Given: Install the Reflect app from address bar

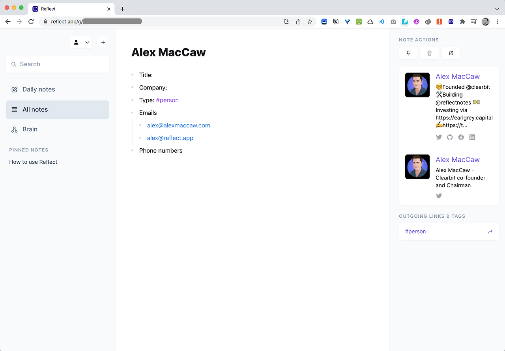Looking at the screenshot, I should (287, 22).
